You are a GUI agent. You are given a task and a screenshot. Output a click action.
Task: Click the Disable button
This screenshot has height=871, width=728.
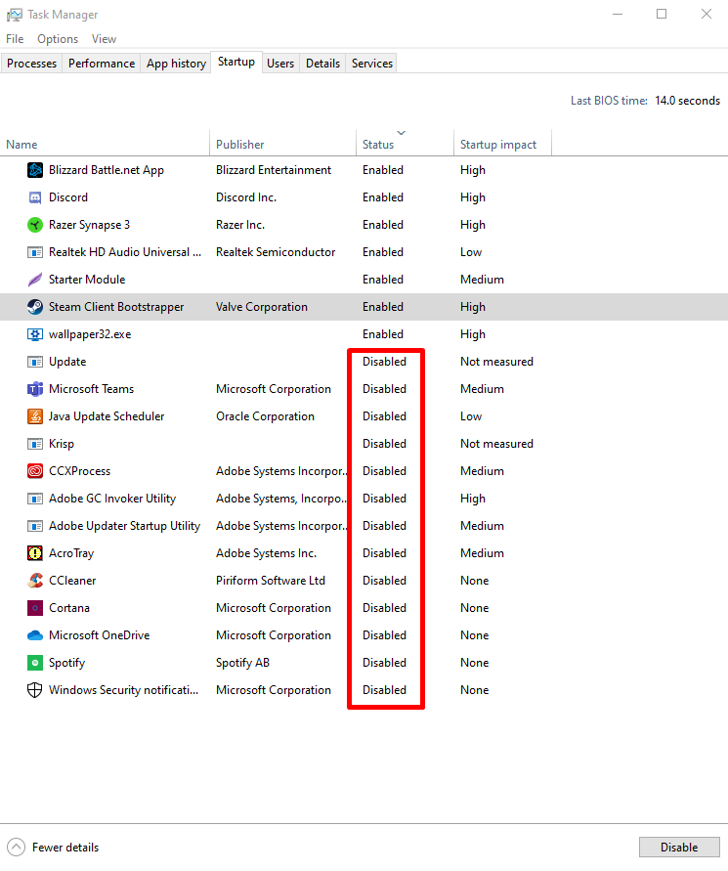(679, 848)
